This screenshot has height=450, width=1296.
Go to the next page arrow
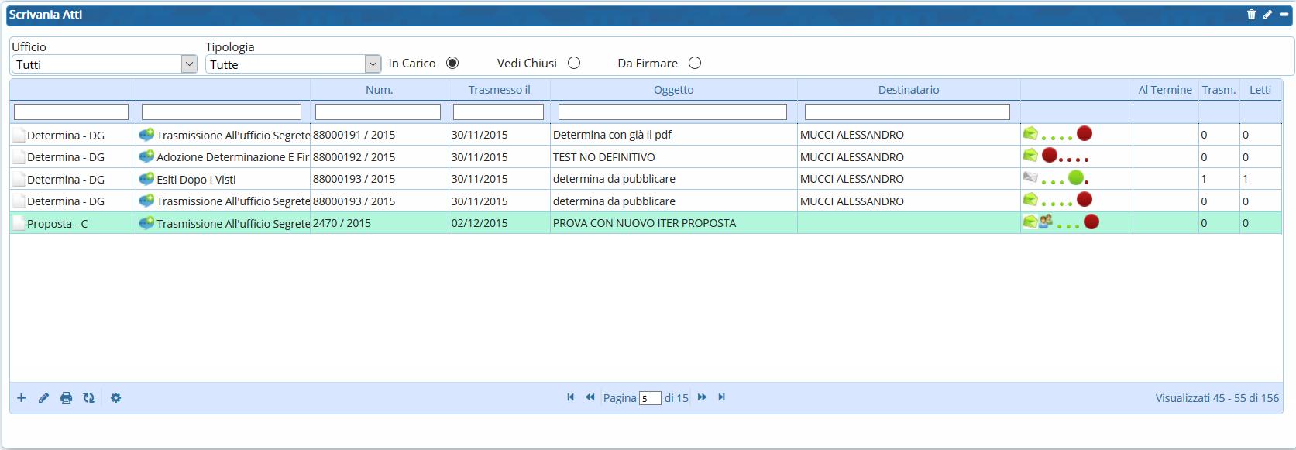[702, 397]
